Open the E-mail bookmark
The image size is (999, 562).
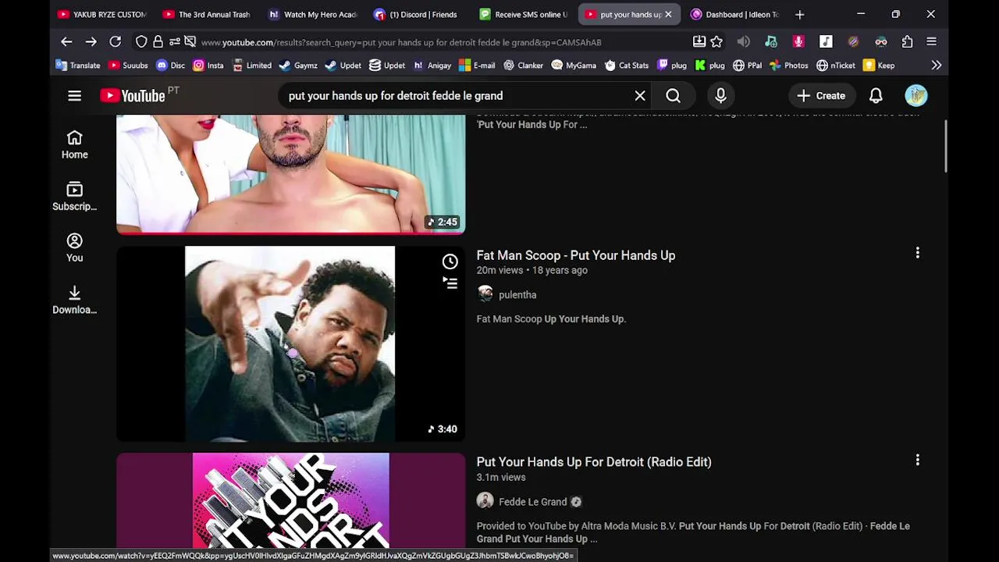[477, 66]
